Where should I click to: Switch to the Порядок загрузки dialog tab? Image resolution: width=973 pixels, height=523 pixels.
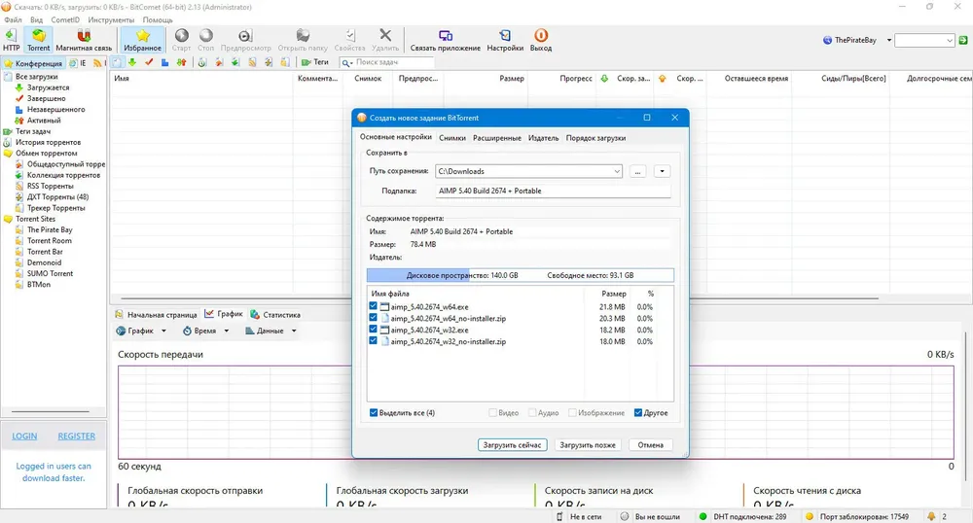[x=595, y=138]
